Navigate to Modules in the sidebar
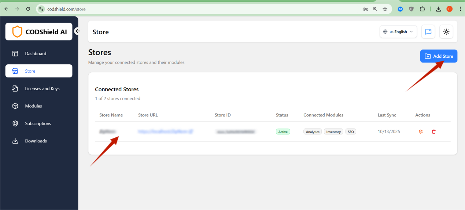This screenshot has height=210, width=465. (x=33, y=106)
